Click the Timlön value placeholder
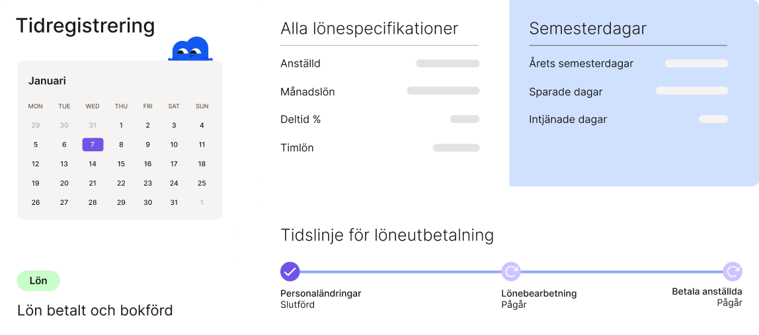This screenshot has width=759, height=335. pyautogui.click(x=456, y=148)
